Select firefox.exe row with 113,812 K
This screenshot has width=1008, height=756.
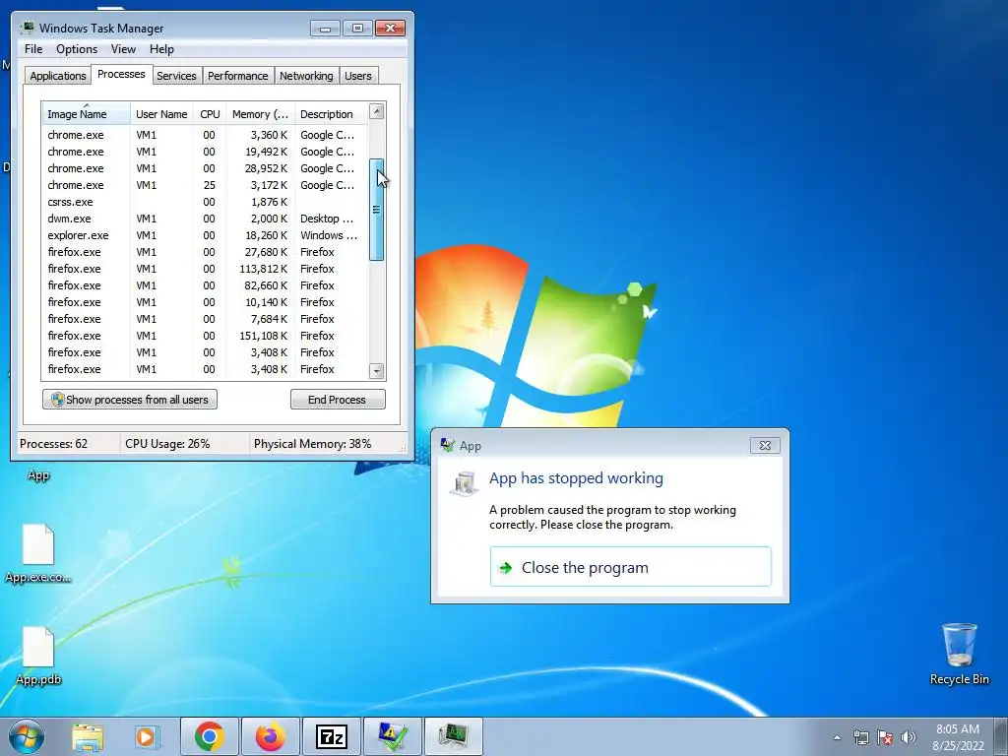206,269
